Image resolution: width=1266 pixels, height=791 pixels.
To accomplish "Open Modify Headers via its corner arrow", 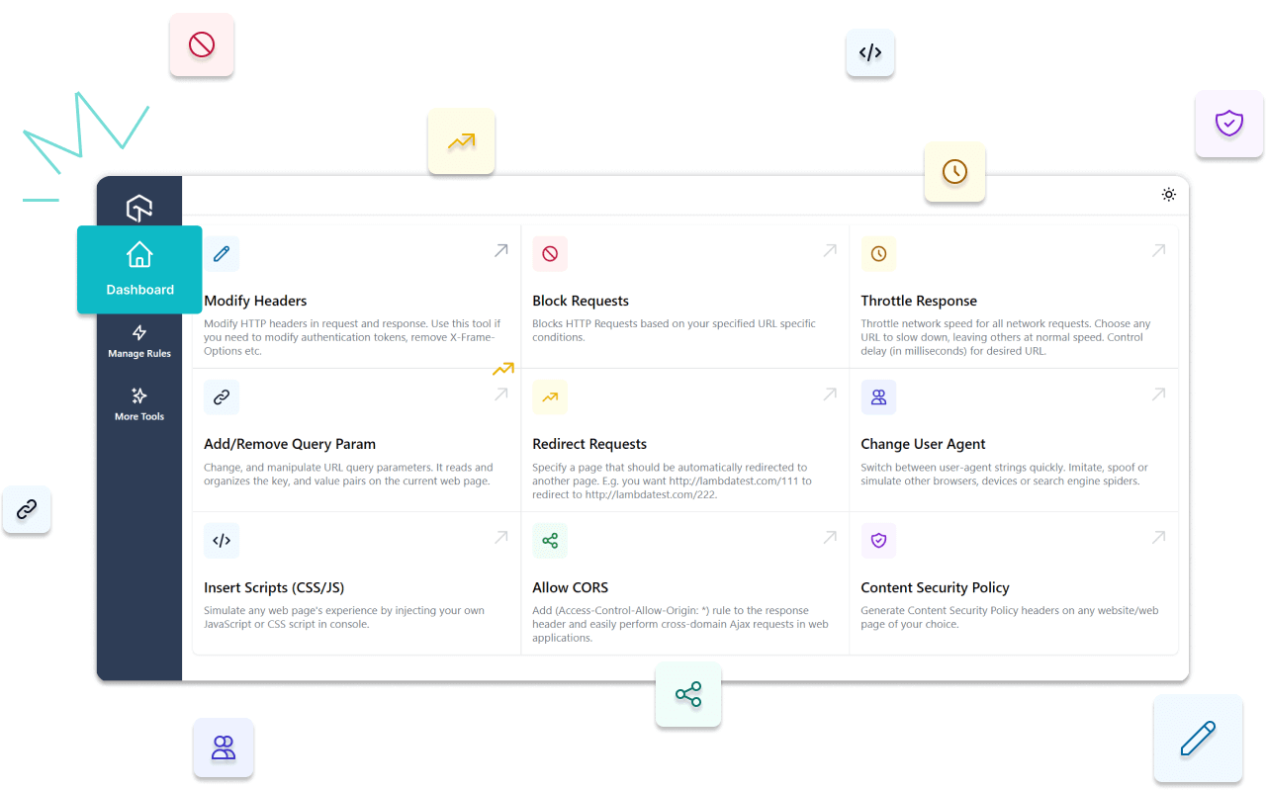I will [x=501, y=250].
